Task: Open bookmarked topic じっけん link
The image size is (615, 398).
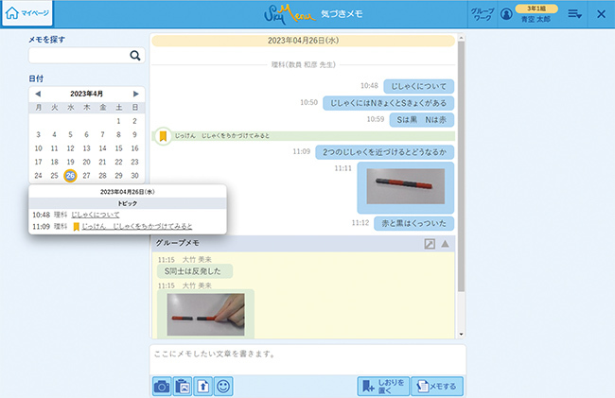Action: [x=137, y=226]
